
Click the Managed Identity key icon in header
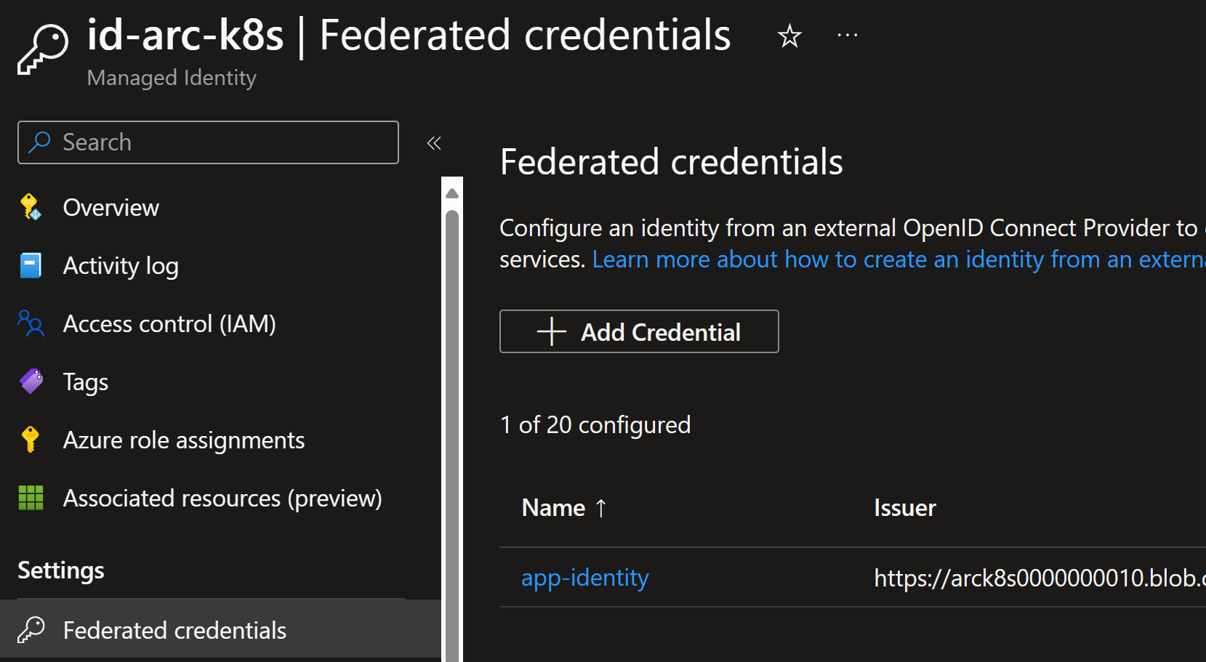[x=43, y=49]
